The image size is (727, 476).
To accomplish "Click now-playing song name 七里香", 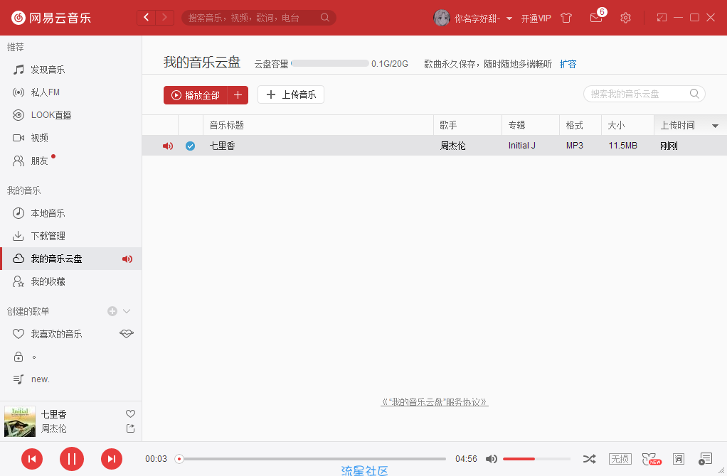I will click(54, 414).
